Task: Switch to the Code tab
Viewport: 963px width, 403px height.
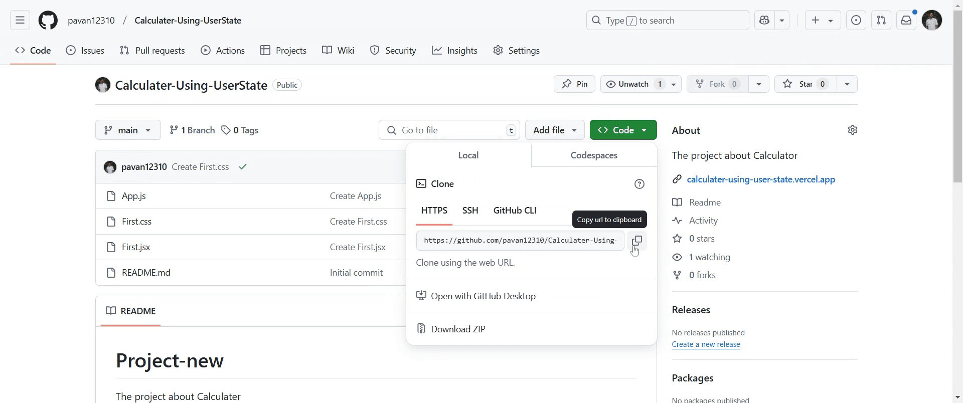Action: [x=33, y=51]
